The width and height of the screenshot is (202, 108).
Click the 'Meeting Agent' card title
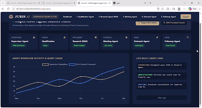[111, 41]
